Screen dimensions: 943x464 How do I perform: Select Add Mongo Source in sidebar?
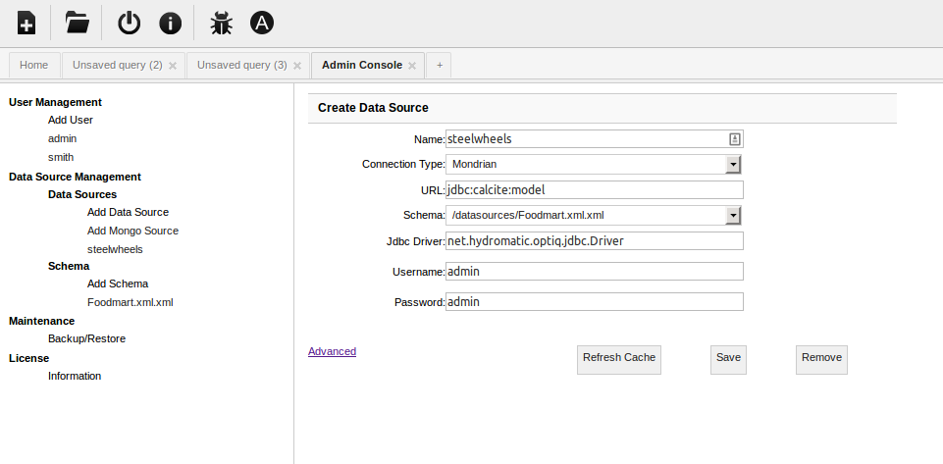(132, 231)
